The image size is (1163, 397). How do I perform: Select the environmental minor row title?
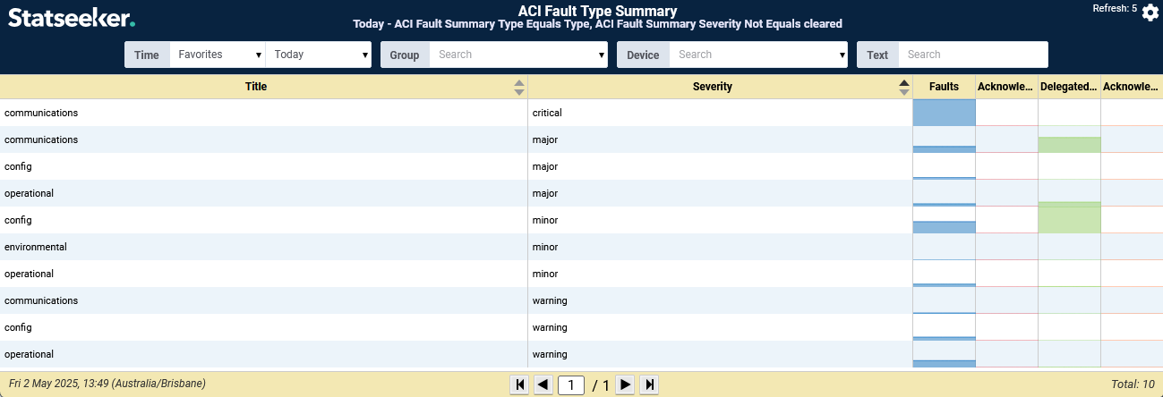pyautogui.click(x=36, y=247)
